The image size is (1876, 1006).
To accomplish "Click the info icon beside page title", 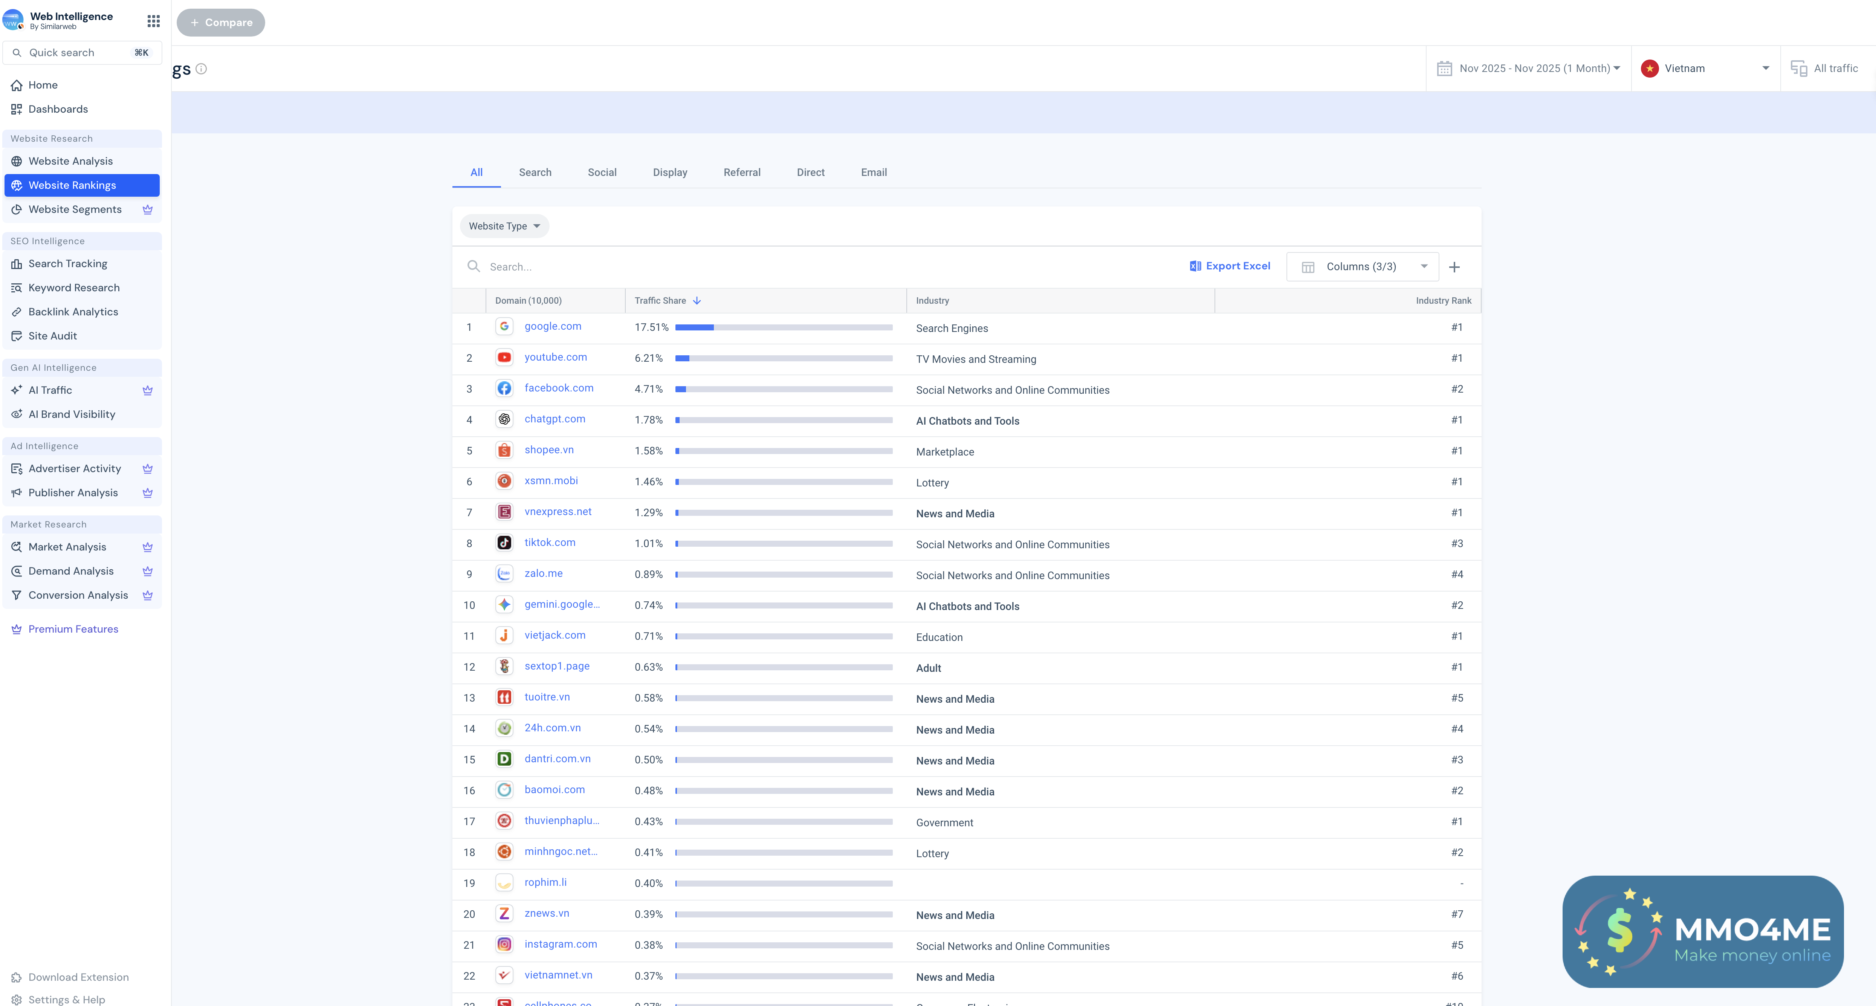I will 202,69.
